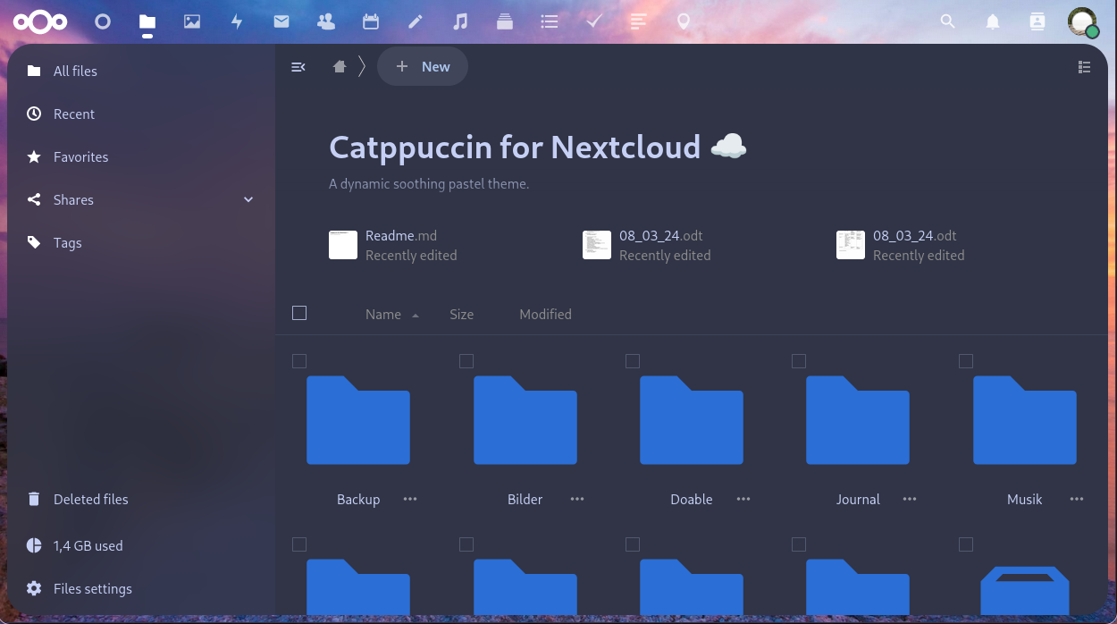Open the Maps location pin icon
Screen dimensions: 1117x624
pyautogui.click(x=684, y=21)
